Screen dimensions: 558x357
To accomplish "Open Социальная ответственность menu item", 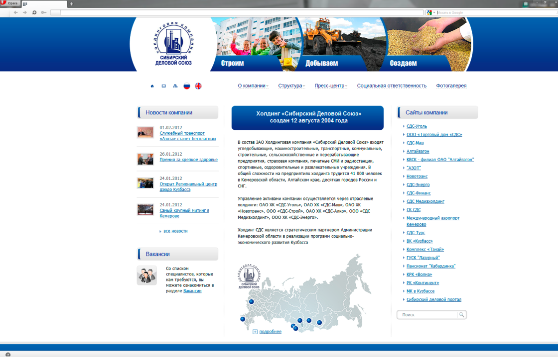I will click(x=392, y=86).
